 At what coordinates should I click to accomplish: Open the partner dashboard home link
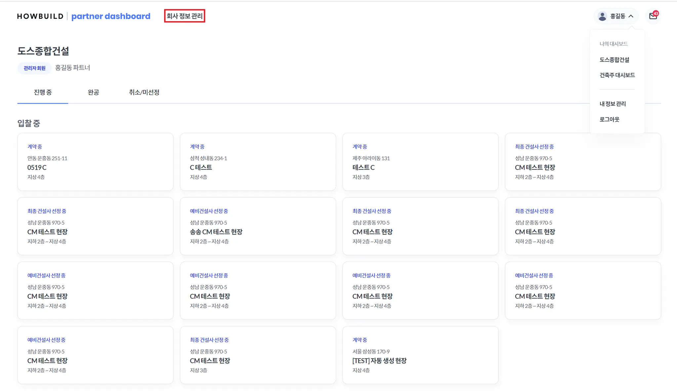(111, 16)
